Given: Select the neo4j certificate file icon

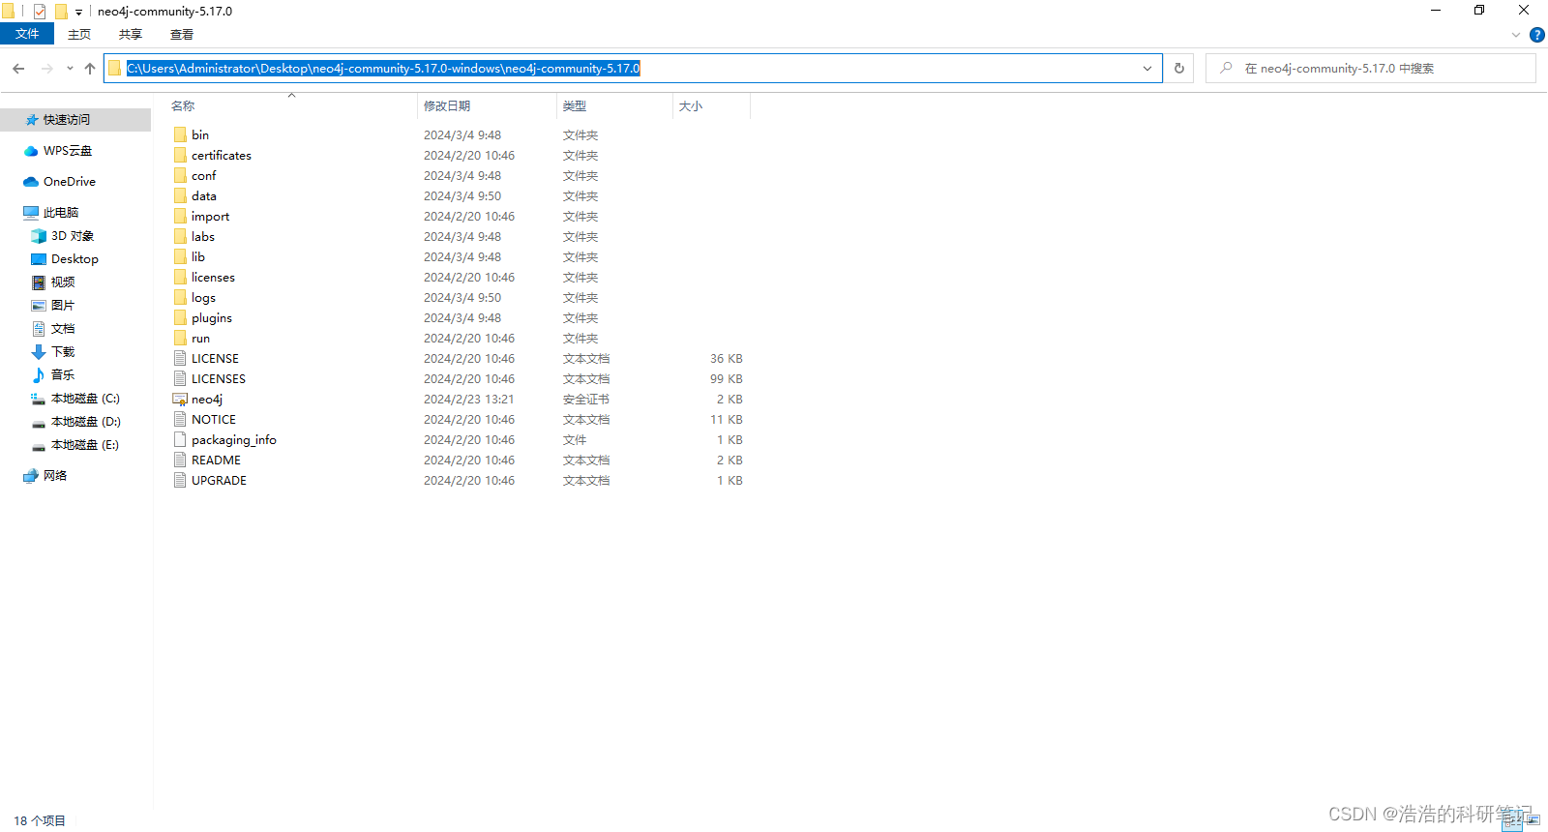Looking at the screenshot, I should coord(180,399).
